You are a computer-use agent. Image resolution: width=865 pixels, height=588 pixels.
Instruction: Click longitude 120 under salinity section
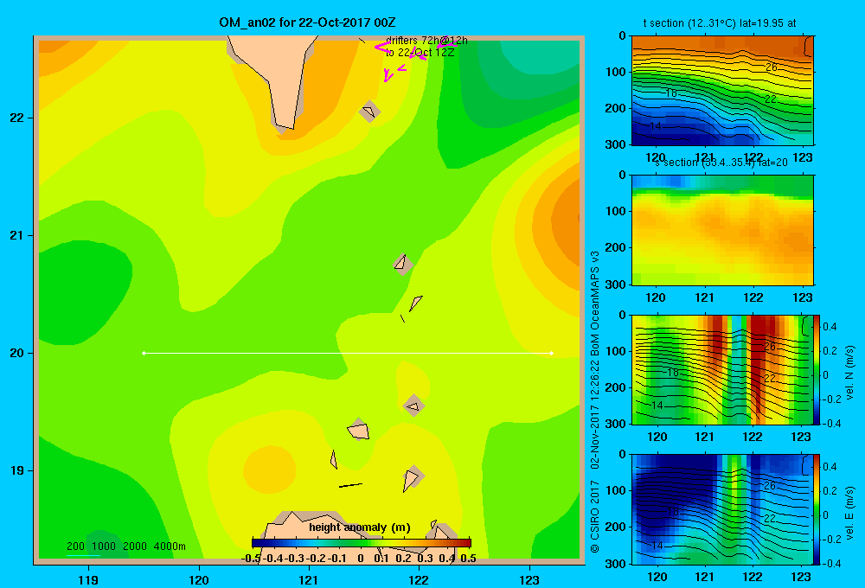(656, 297)
